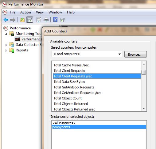Open the Action menu
This screenshot has height=149, width=156.
coord(25,12)
